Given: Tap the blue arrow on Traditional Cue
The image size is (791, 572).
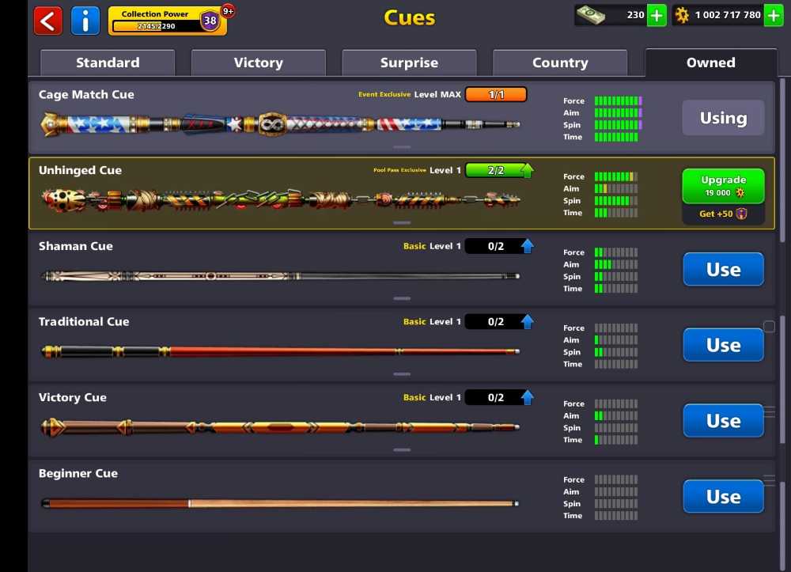Looking at the screenshot, I should (x=527, y=322).
